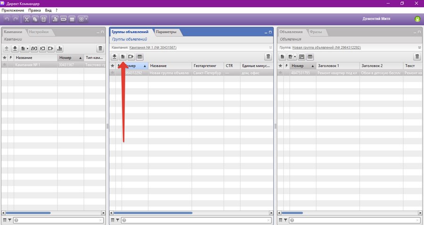Undo the last action in main toolbar
424x225 pixels.
[7, 19]
